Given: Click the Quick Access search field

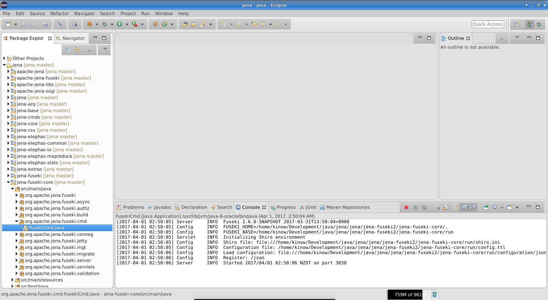Looking at the screenshot, I should click(x=487, y=24).
